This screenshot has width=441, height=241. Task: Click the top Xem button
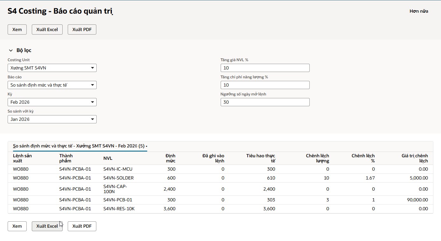pyautogui.click(x=17, y=29)
